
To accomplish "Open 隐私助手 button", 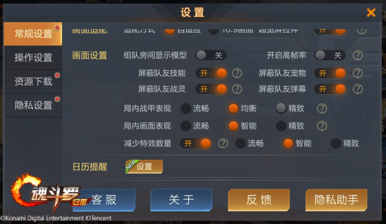I will tap(336, 200).
